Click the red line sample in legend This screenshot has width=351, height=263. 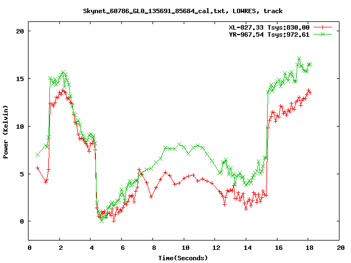click(x=322, y=27)
